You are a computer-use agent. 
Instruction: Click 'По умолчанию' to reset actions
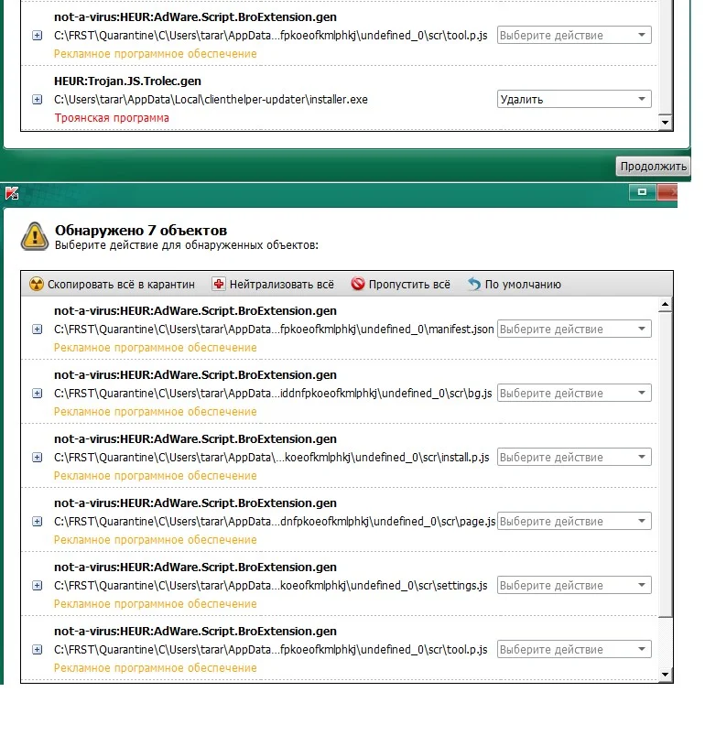click(523, 285)
